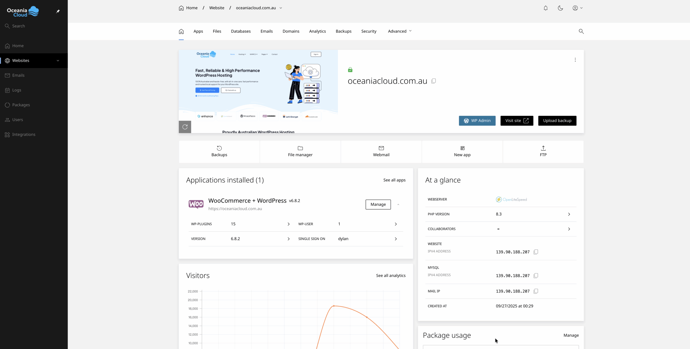Collapse the WooCommerce app details
This screenshot has height=349, width=690.
pyautogui.click(x=398, y=205)
